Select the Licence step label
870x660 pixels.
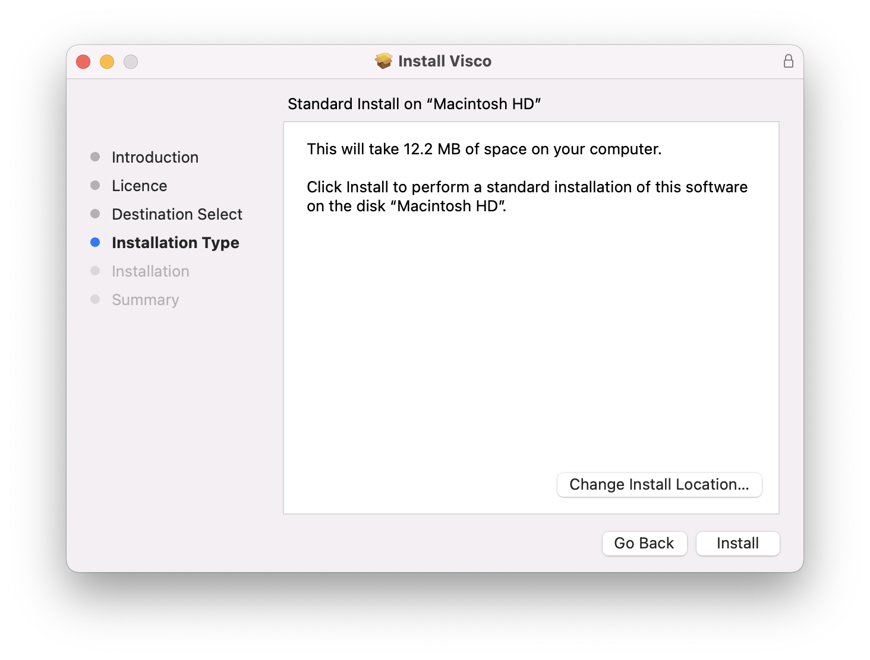coord(140,186)
